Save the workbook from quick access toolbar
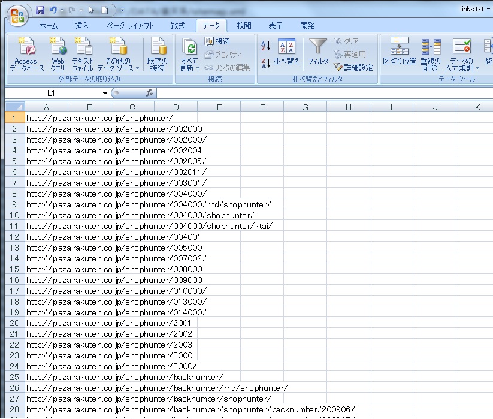This screenshot has width=493, height=419. tap(40, 10)
